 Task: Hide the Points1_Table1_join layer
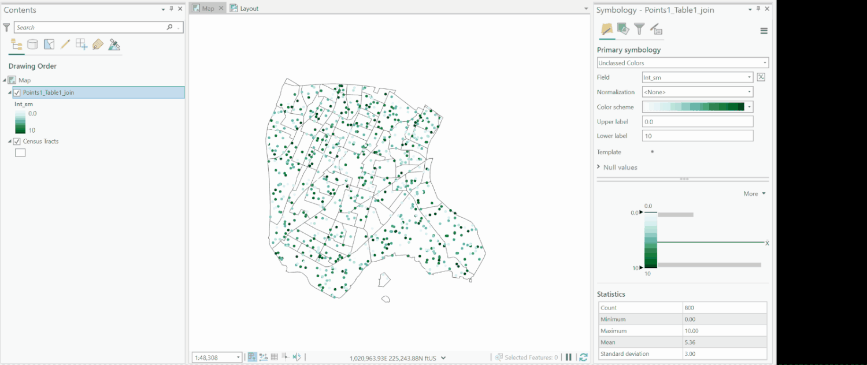tap(16, 92)
